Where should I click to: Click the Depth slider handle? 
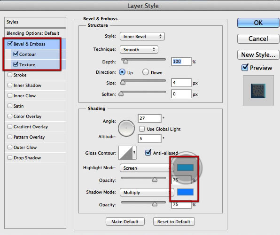pos(126,61)
